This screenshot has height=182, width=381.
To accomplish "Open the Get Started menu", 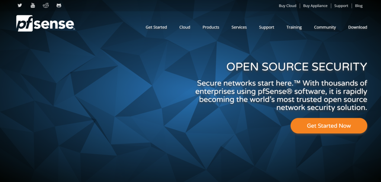I will tap(156, 27).
